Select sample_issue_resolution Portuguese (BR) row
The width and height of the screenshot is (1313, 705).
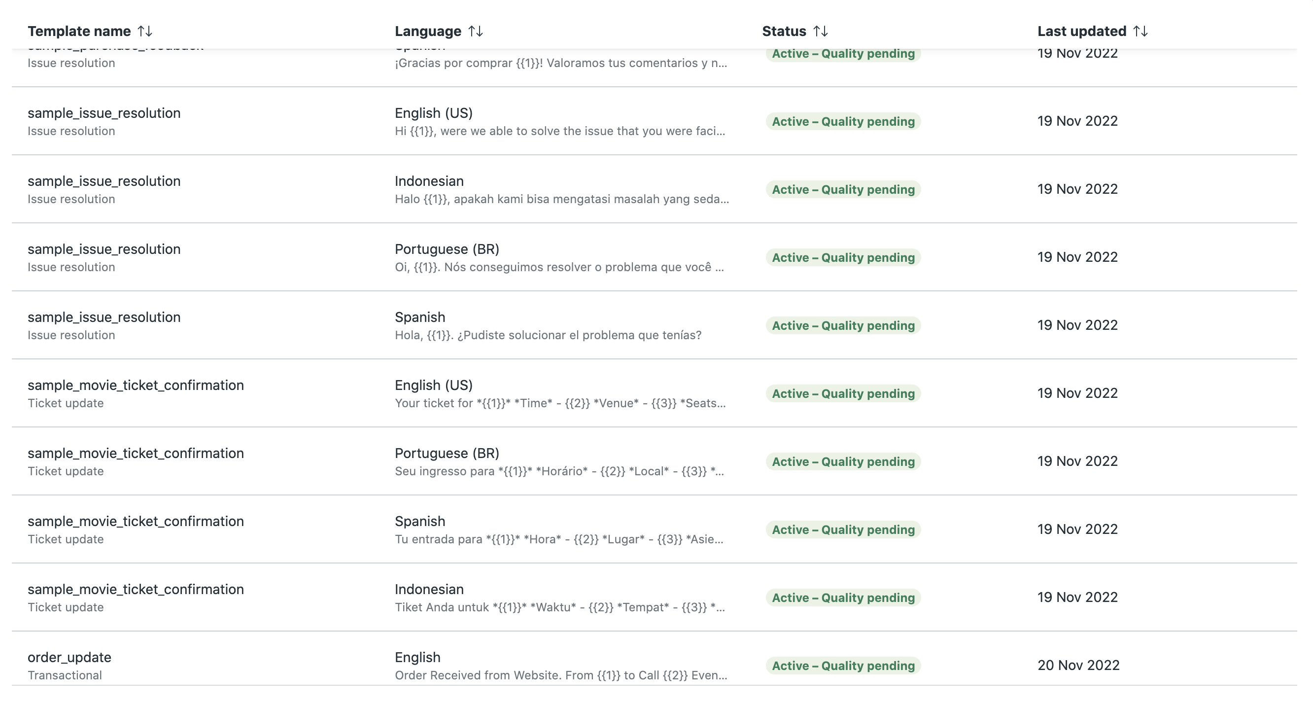pyautogui.click(x=655, y=257)
